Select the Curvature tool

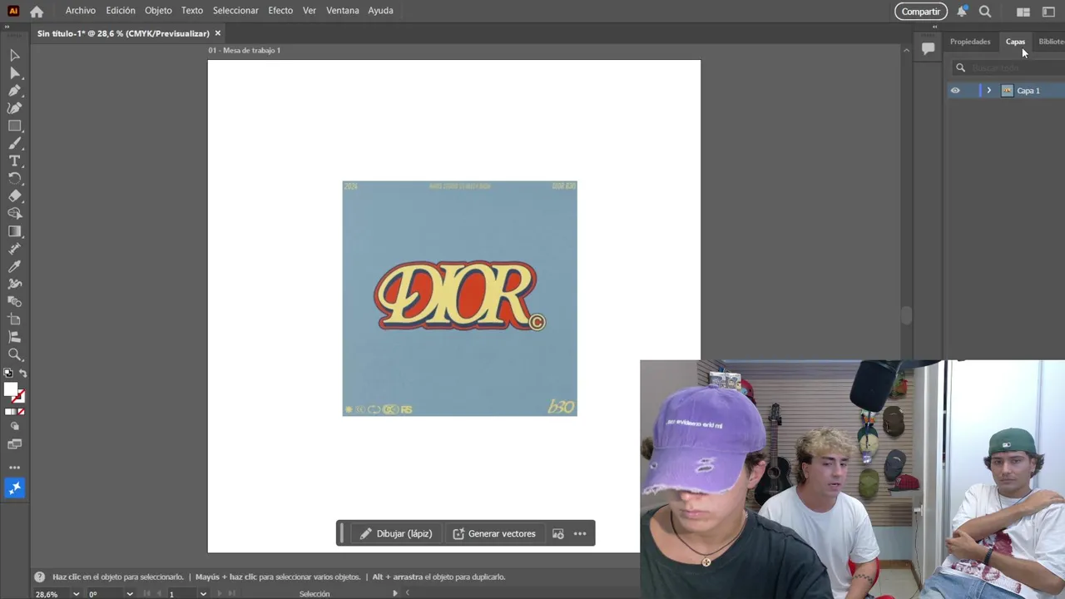14,108
